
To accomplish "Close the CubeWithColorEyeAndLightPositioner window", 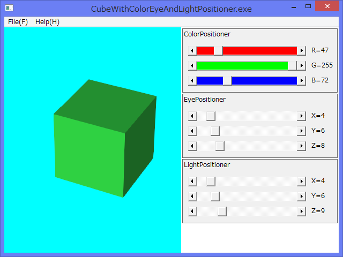I will point(327,6).
